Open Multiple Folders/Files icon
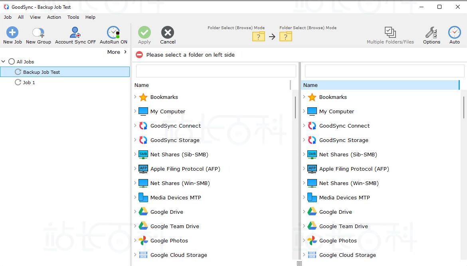Viewport: 467px width, 266px height. [x=390, y=32]
